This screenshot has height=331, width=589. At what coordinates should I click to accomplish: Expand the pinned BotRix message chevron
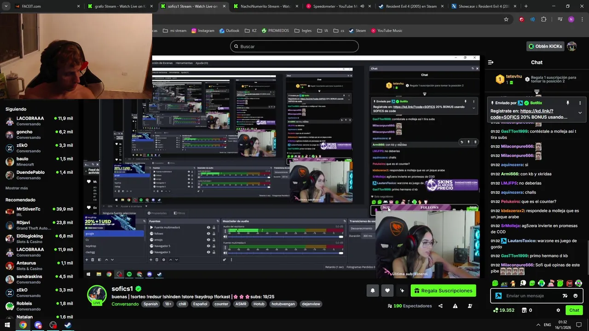580,113
